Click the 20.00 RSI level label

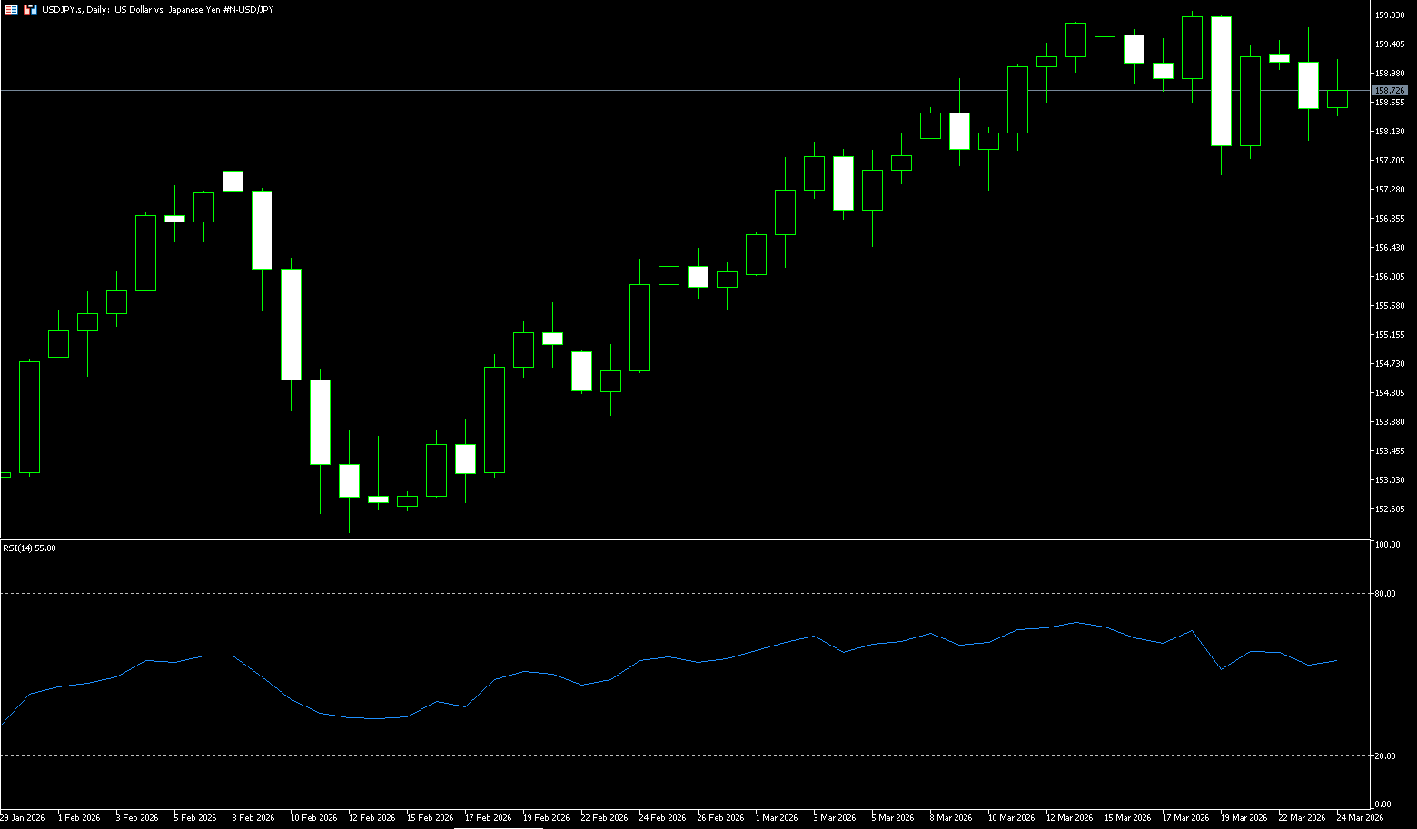click(1385, 756)
